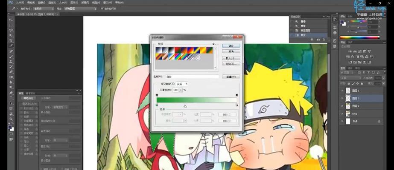
Task: Click the lock transparent pixels icon
Action: click(349, 83)
